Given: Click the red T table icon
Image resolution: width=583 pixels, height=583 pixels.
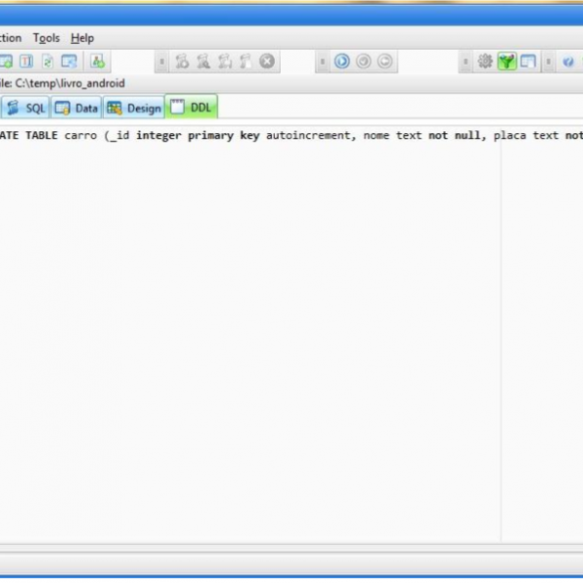Looking at the screenshot, I should [x=26, y=61].
